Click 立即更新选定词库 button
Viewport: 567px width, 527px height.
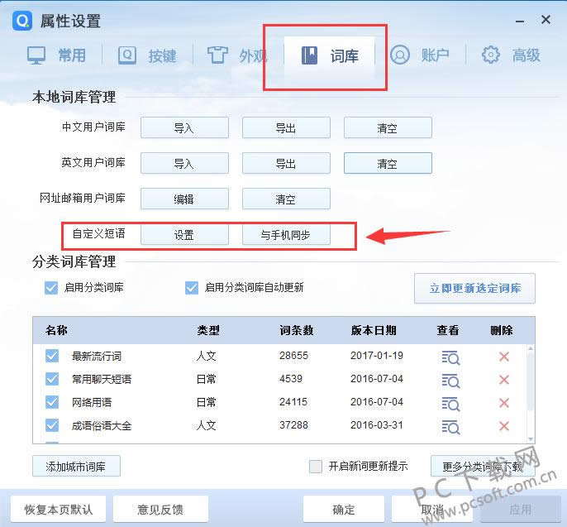(474, 289)
